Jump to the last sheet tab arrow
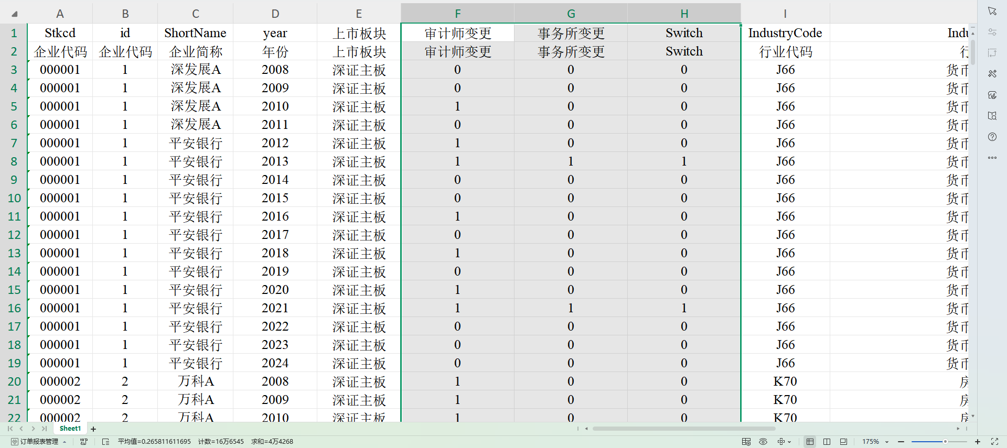The image size is (1007, 448). click(x=45, y=429)
